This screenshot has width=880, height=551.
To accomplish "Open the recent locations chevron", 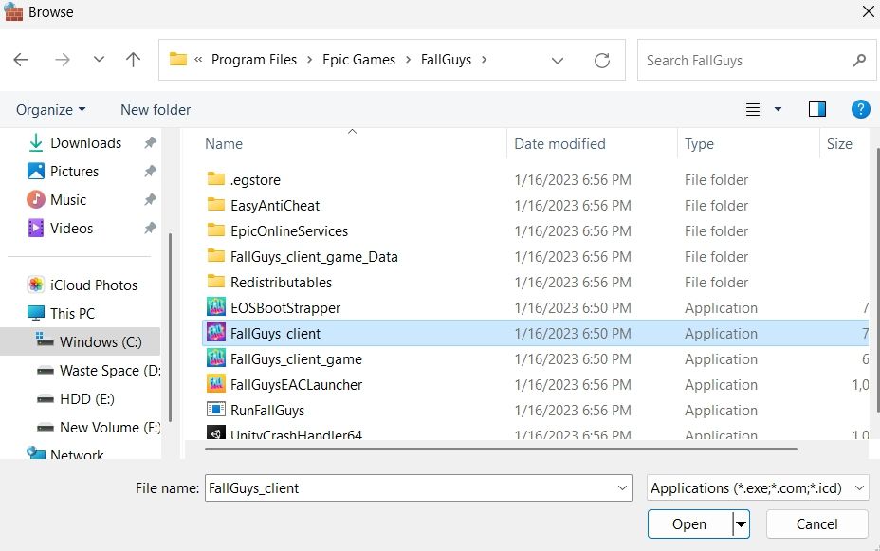I will tap(99, 60).
